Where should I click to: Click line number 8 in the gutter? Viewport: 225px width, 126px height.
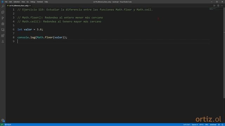coord(13,37)
